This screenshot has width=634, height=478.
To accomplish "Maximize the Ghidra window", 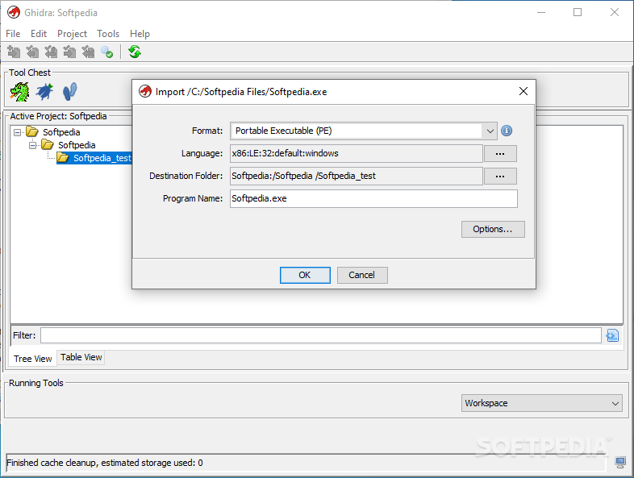I will point(578,13).
